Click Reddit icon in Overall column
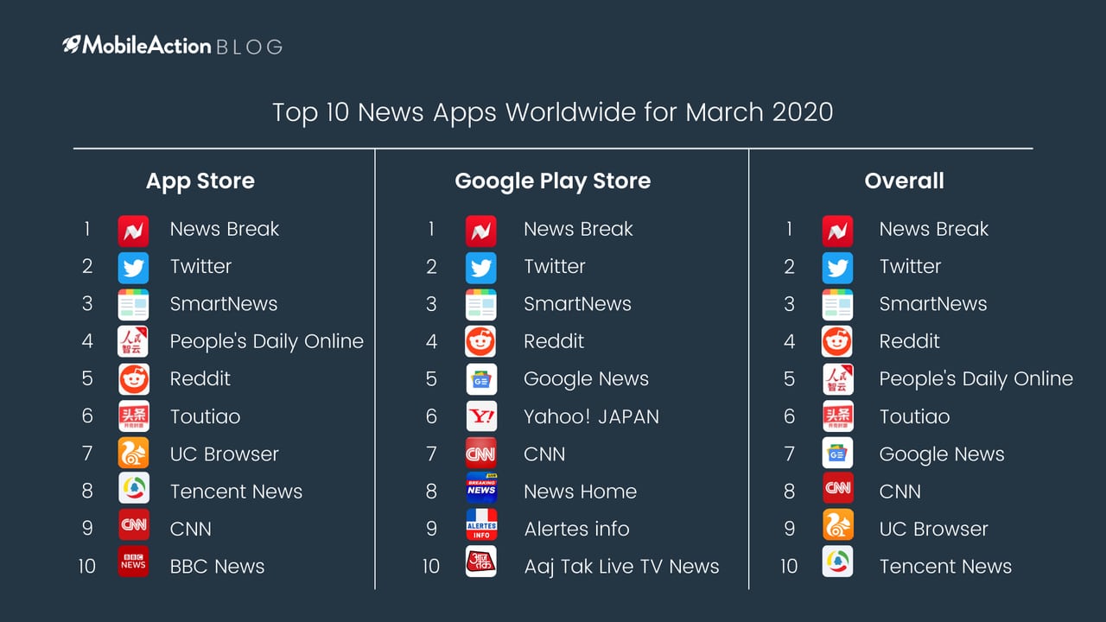This screenshot has height=622, width=1106. (837, 342)
